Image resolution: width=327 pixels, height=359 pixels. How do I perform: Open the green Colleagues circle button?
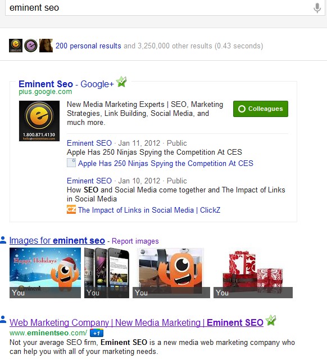pyautogui.click(x=261, y=109)
